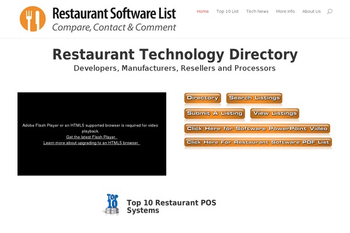Click the Compare, Contact & Comment tagline
The width and height of the screenshot is (350, 233).
[x=114, y=27]
